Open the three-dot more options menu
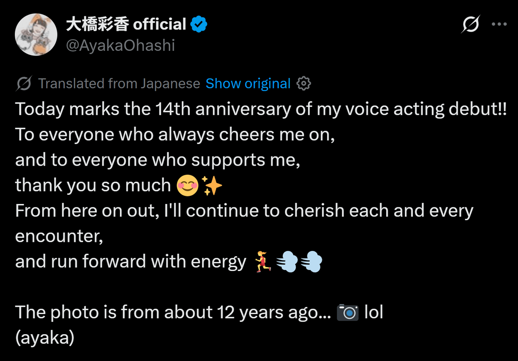518x361 pixels. [499, 24]
